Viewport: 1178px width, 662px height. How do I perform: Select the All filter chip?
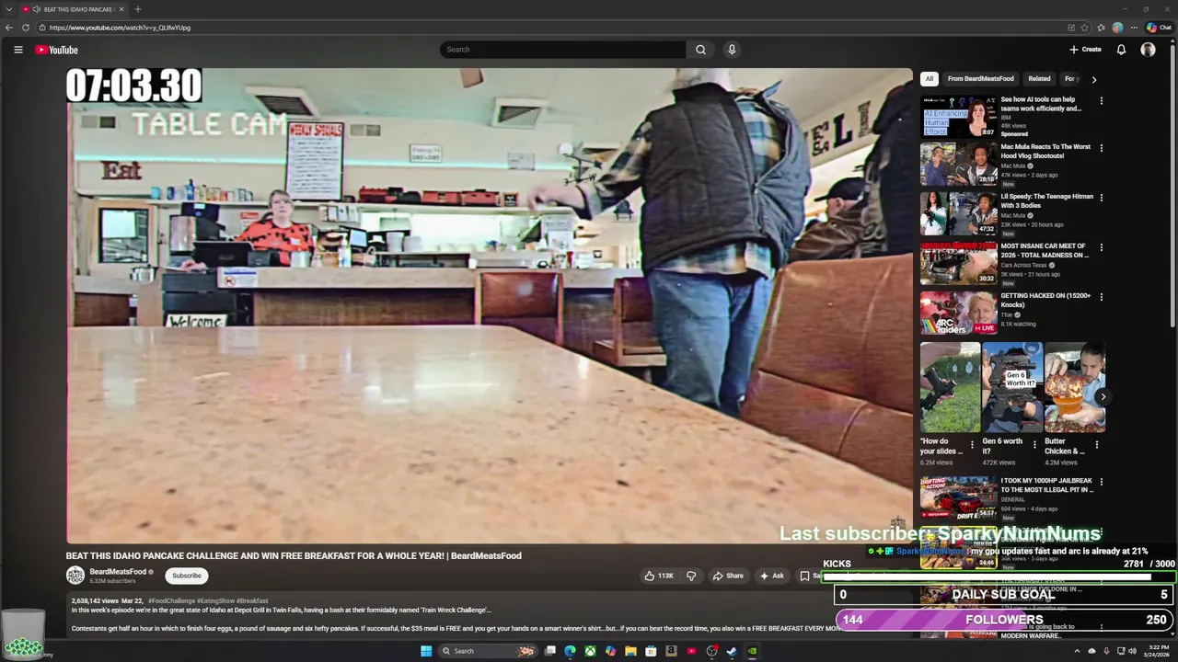point(930,79)
